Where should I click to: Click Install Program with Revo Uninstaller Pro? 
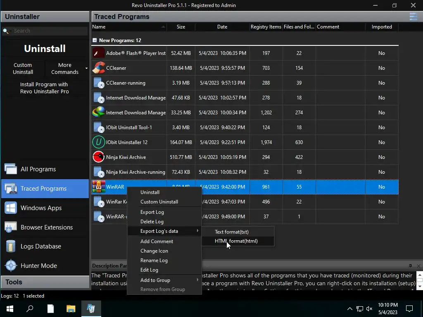click(45, 88)
